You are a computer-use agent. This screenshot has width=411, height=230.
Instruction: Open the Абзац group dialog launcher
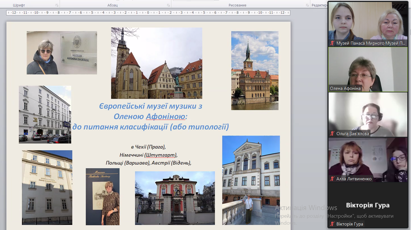[x=168, y=5]
